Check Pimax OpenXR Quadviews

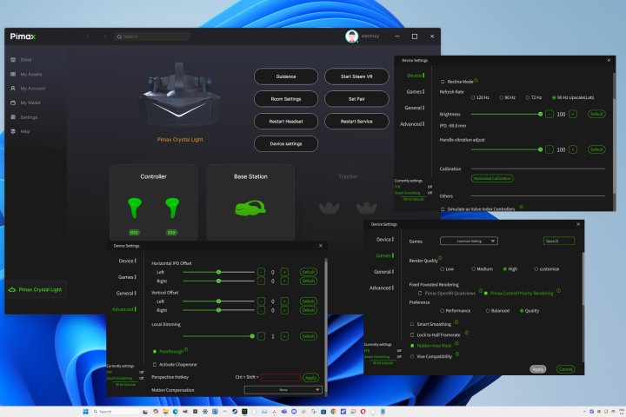pyautogui.click(x=420, y=294)
